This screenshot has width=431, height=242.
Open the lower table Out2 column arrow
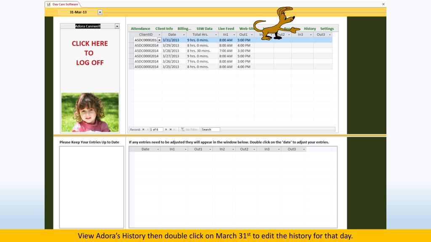coord(254,149)
